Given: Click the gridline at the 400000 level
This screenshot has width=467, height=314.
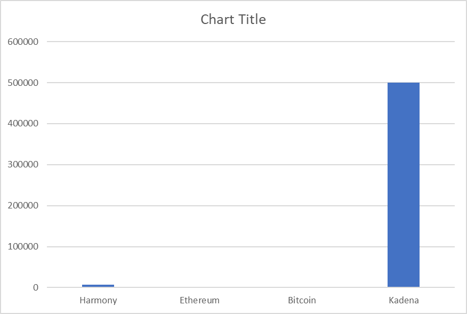Looking at the screenshot, I should click(x=251, y=124).
